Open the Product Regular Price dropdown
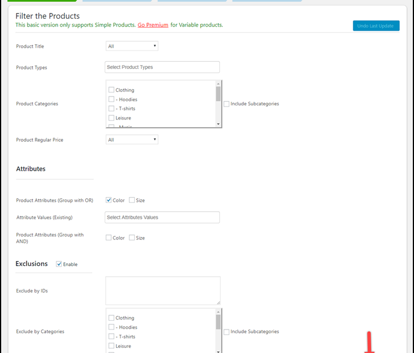The image size is (414, 353). point(132,139)
